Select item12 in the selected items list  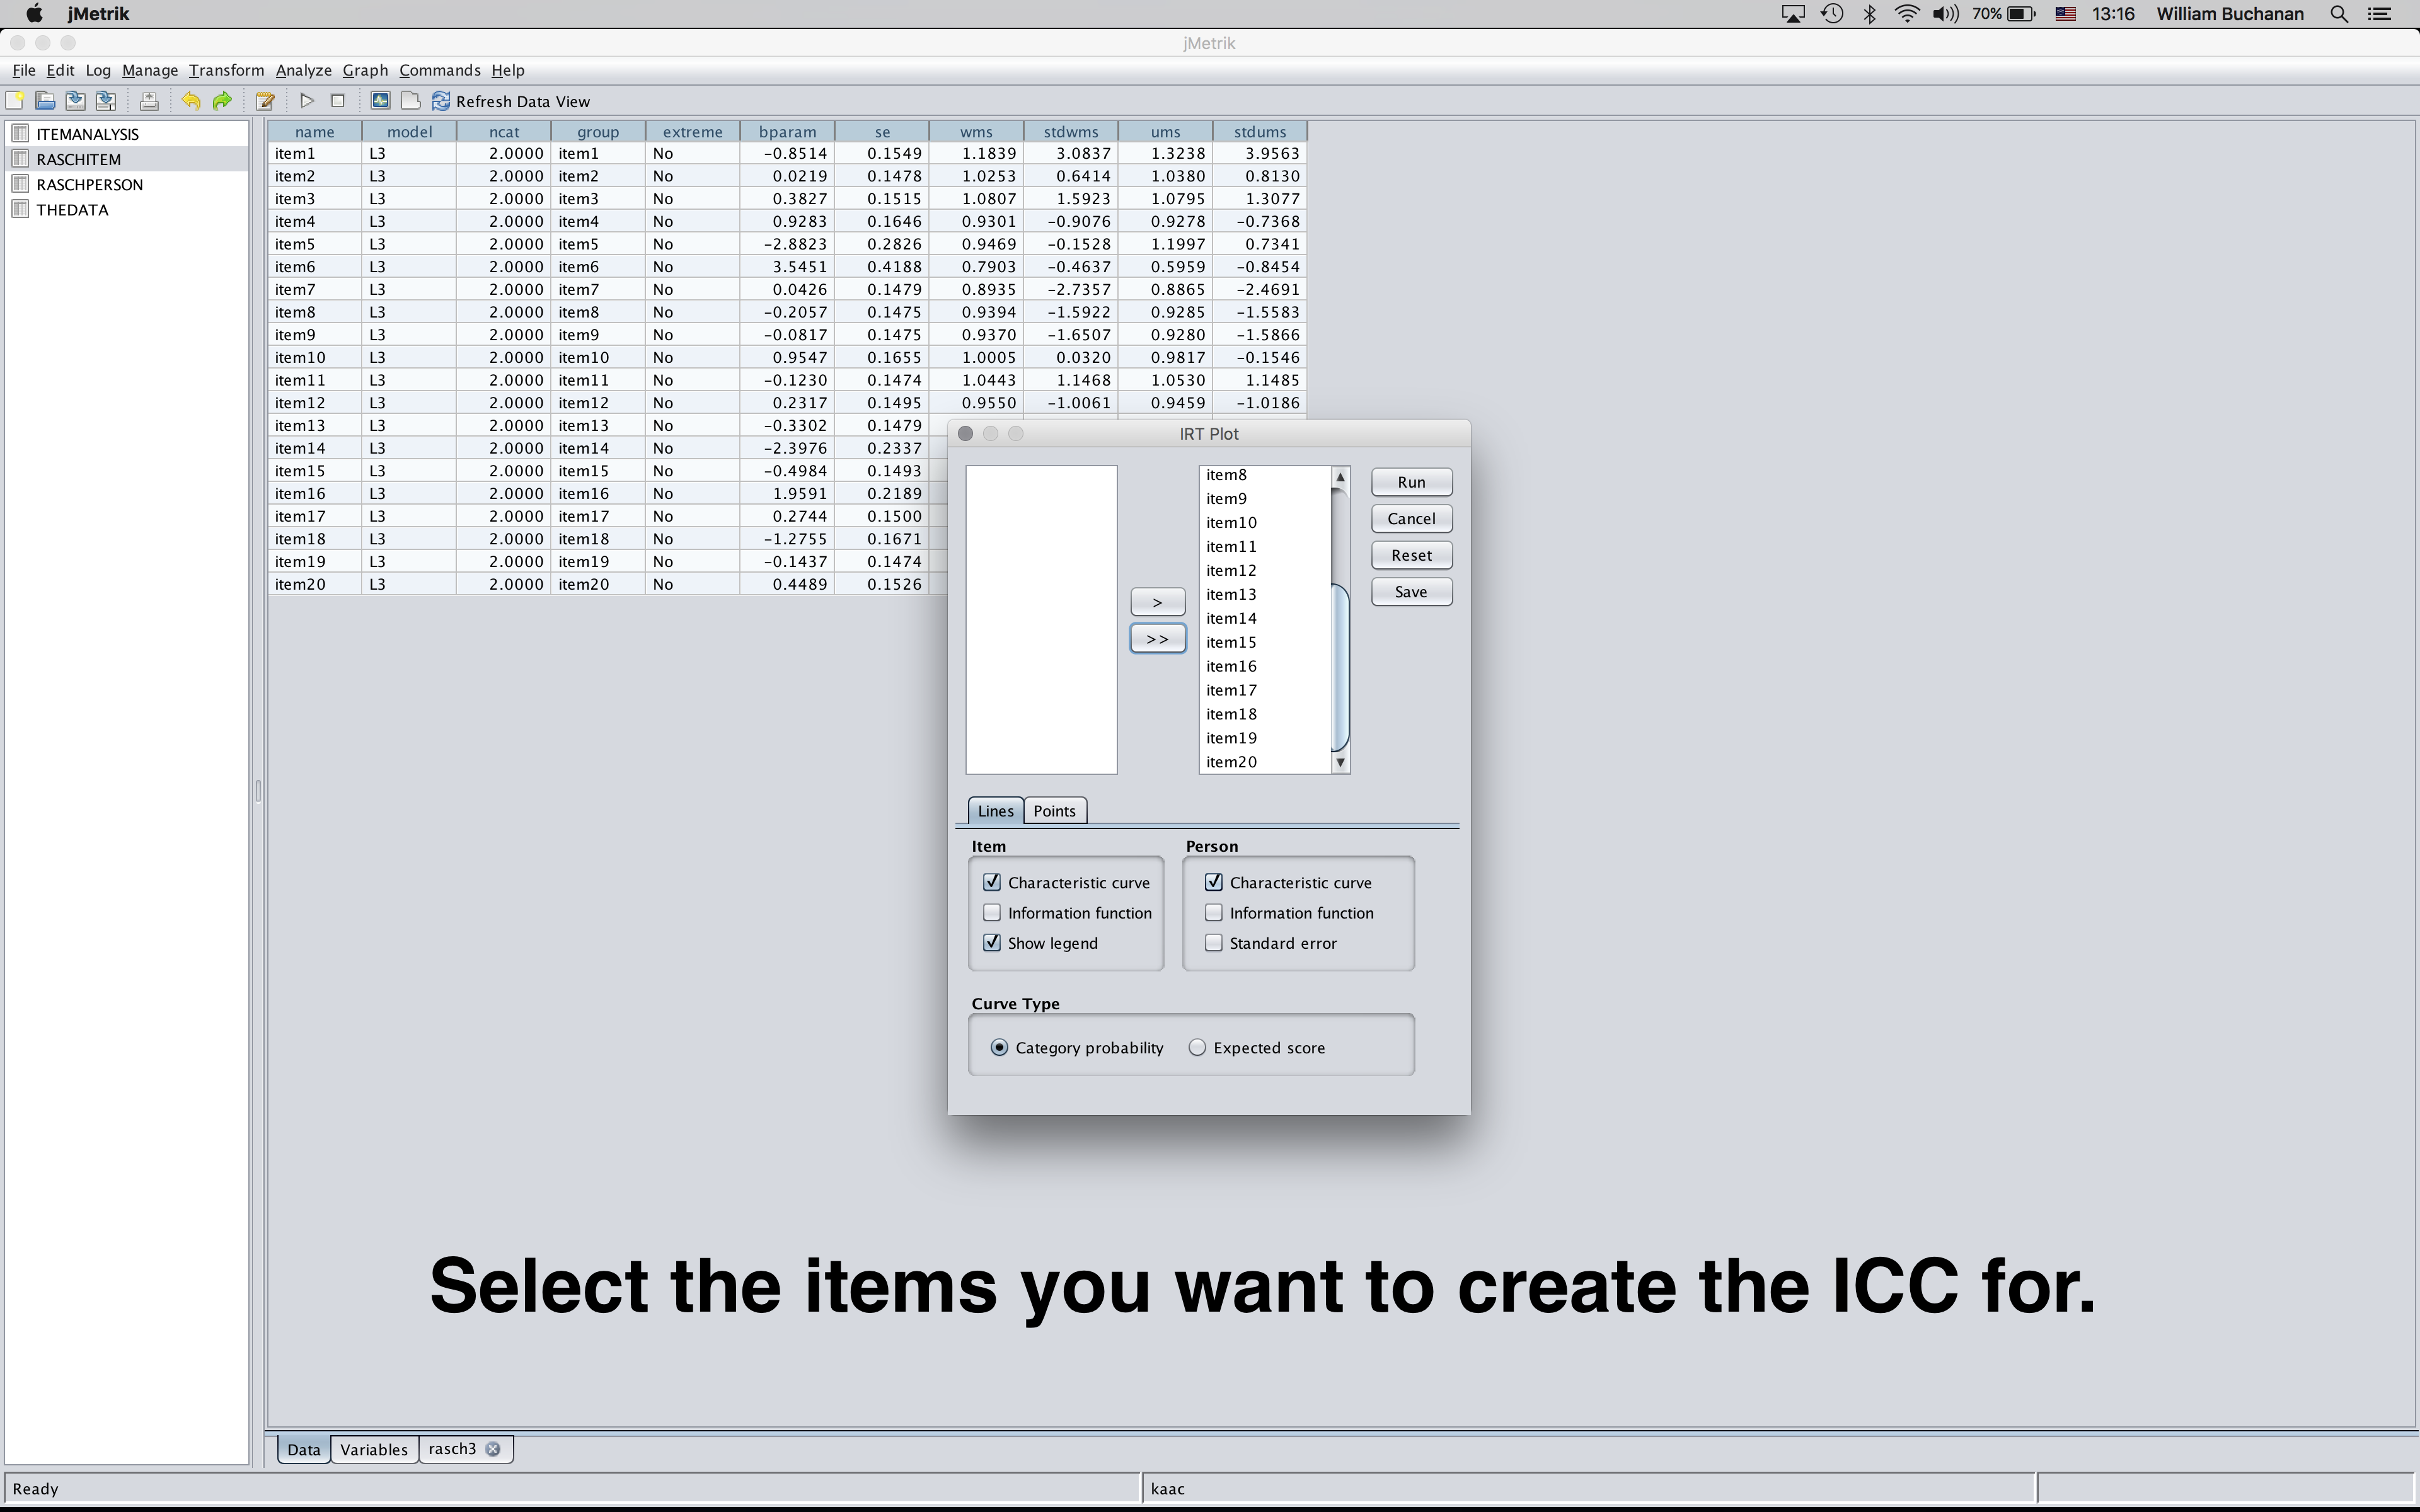(x=1266, y=570)
